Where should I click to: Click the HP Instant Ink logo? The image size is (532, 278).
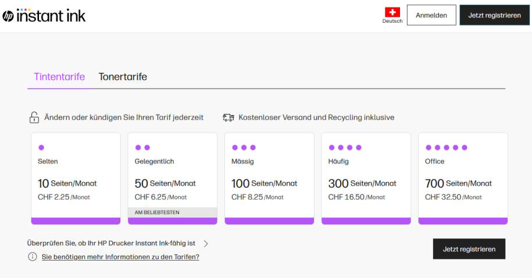44,16
